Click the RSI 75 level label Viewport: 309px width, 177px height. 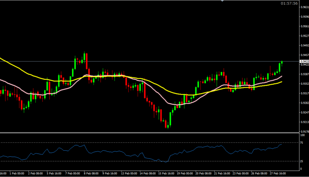pyautogui.click(x=302, y=142)
